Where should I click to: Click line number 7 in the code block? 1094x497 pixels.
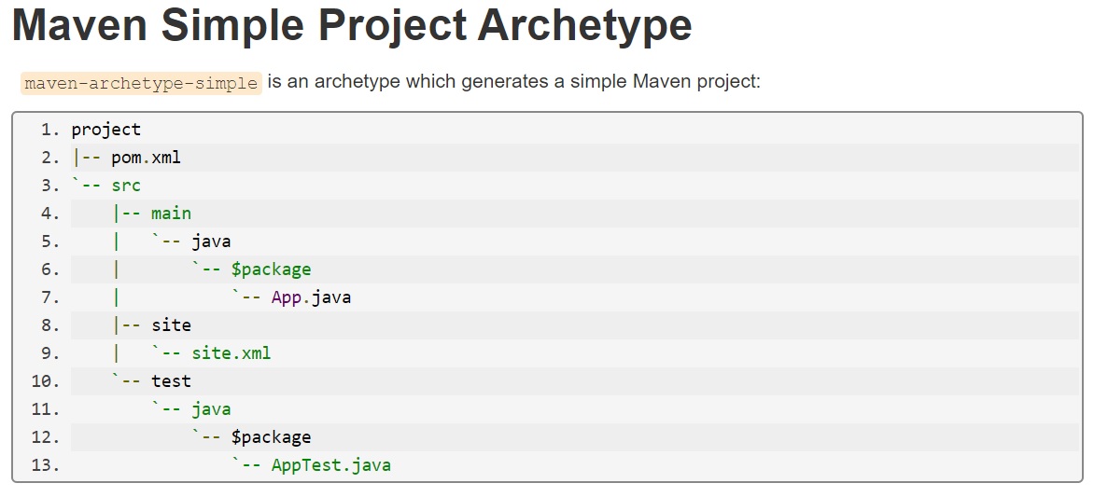tap(49, 297)
